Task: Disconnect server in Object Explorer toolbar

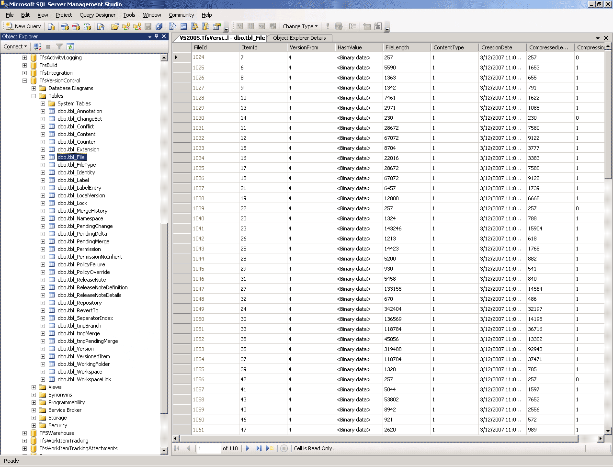Action: click(x=37, y=46)
